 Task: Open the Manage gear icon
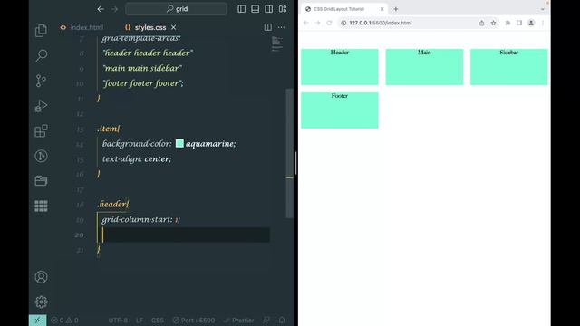pyautogui.click(x=41, y=302)
